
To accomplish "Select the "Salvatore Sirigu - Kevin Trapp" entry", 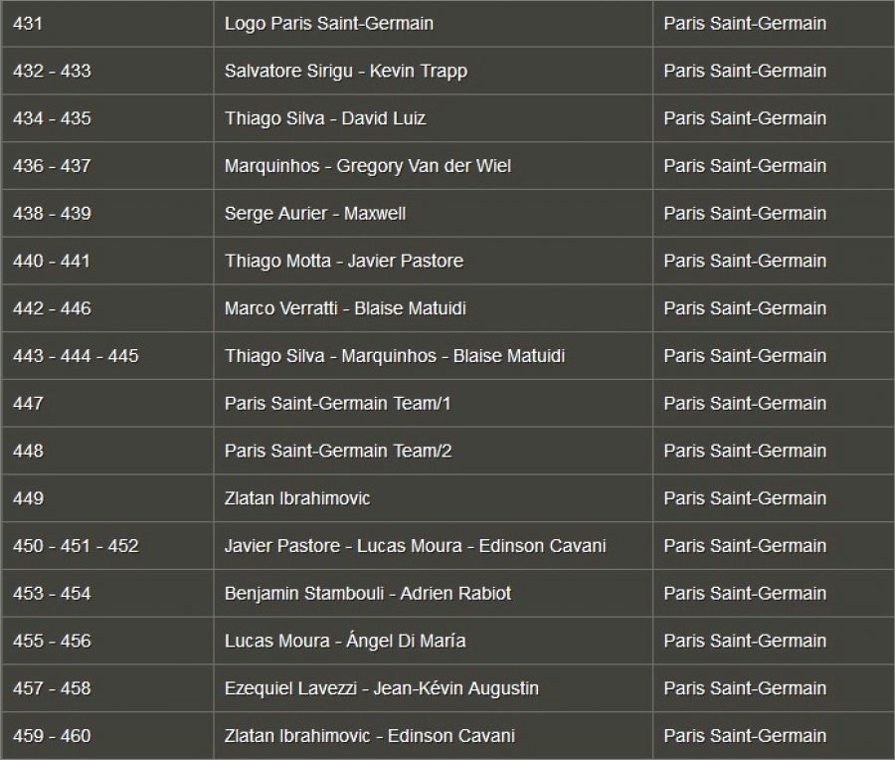I will point(346,71).
